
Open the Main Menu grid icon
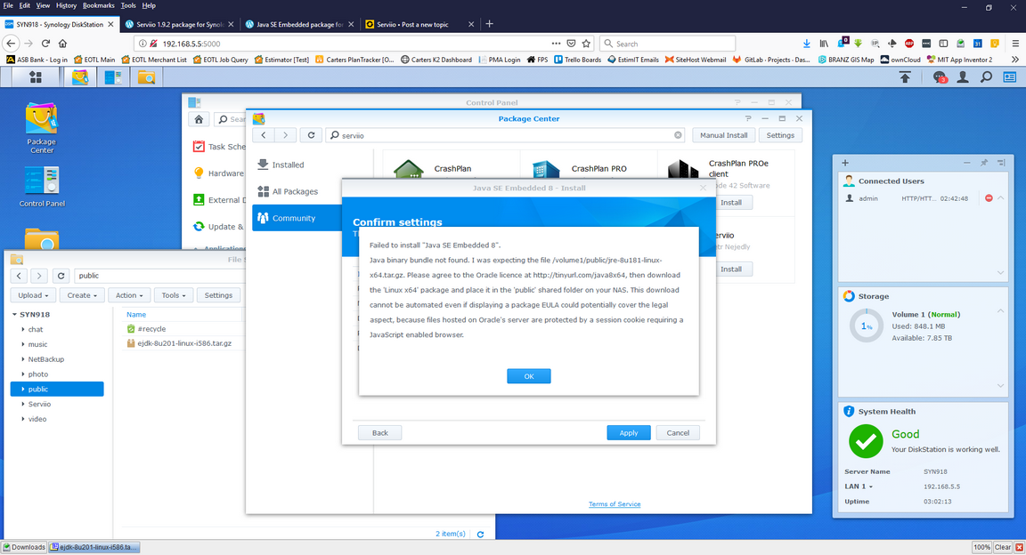click(x=35, y=77)
